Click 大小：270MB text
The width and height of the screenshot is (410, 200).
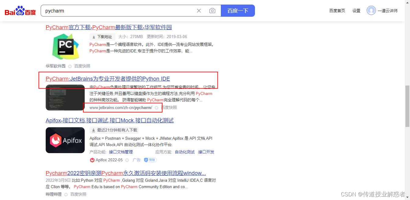(130, 37)
